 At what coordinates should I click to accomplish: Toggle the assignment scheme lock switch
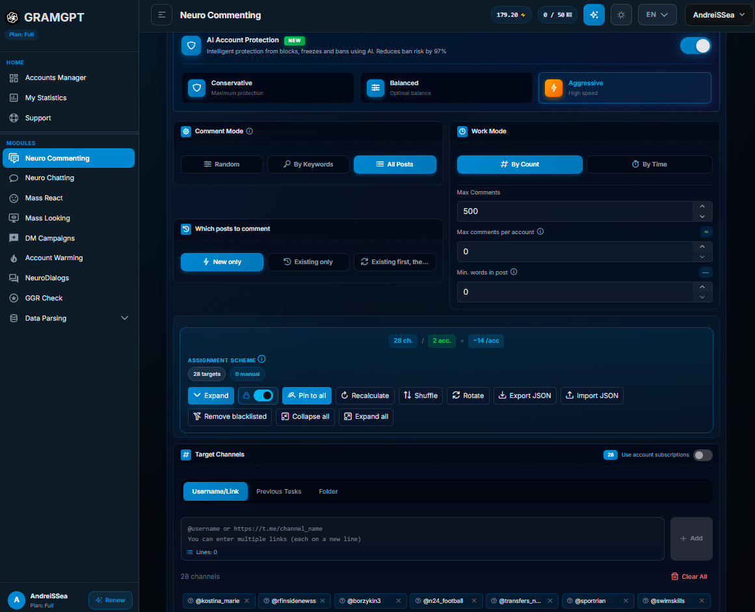tap(263, 395)
